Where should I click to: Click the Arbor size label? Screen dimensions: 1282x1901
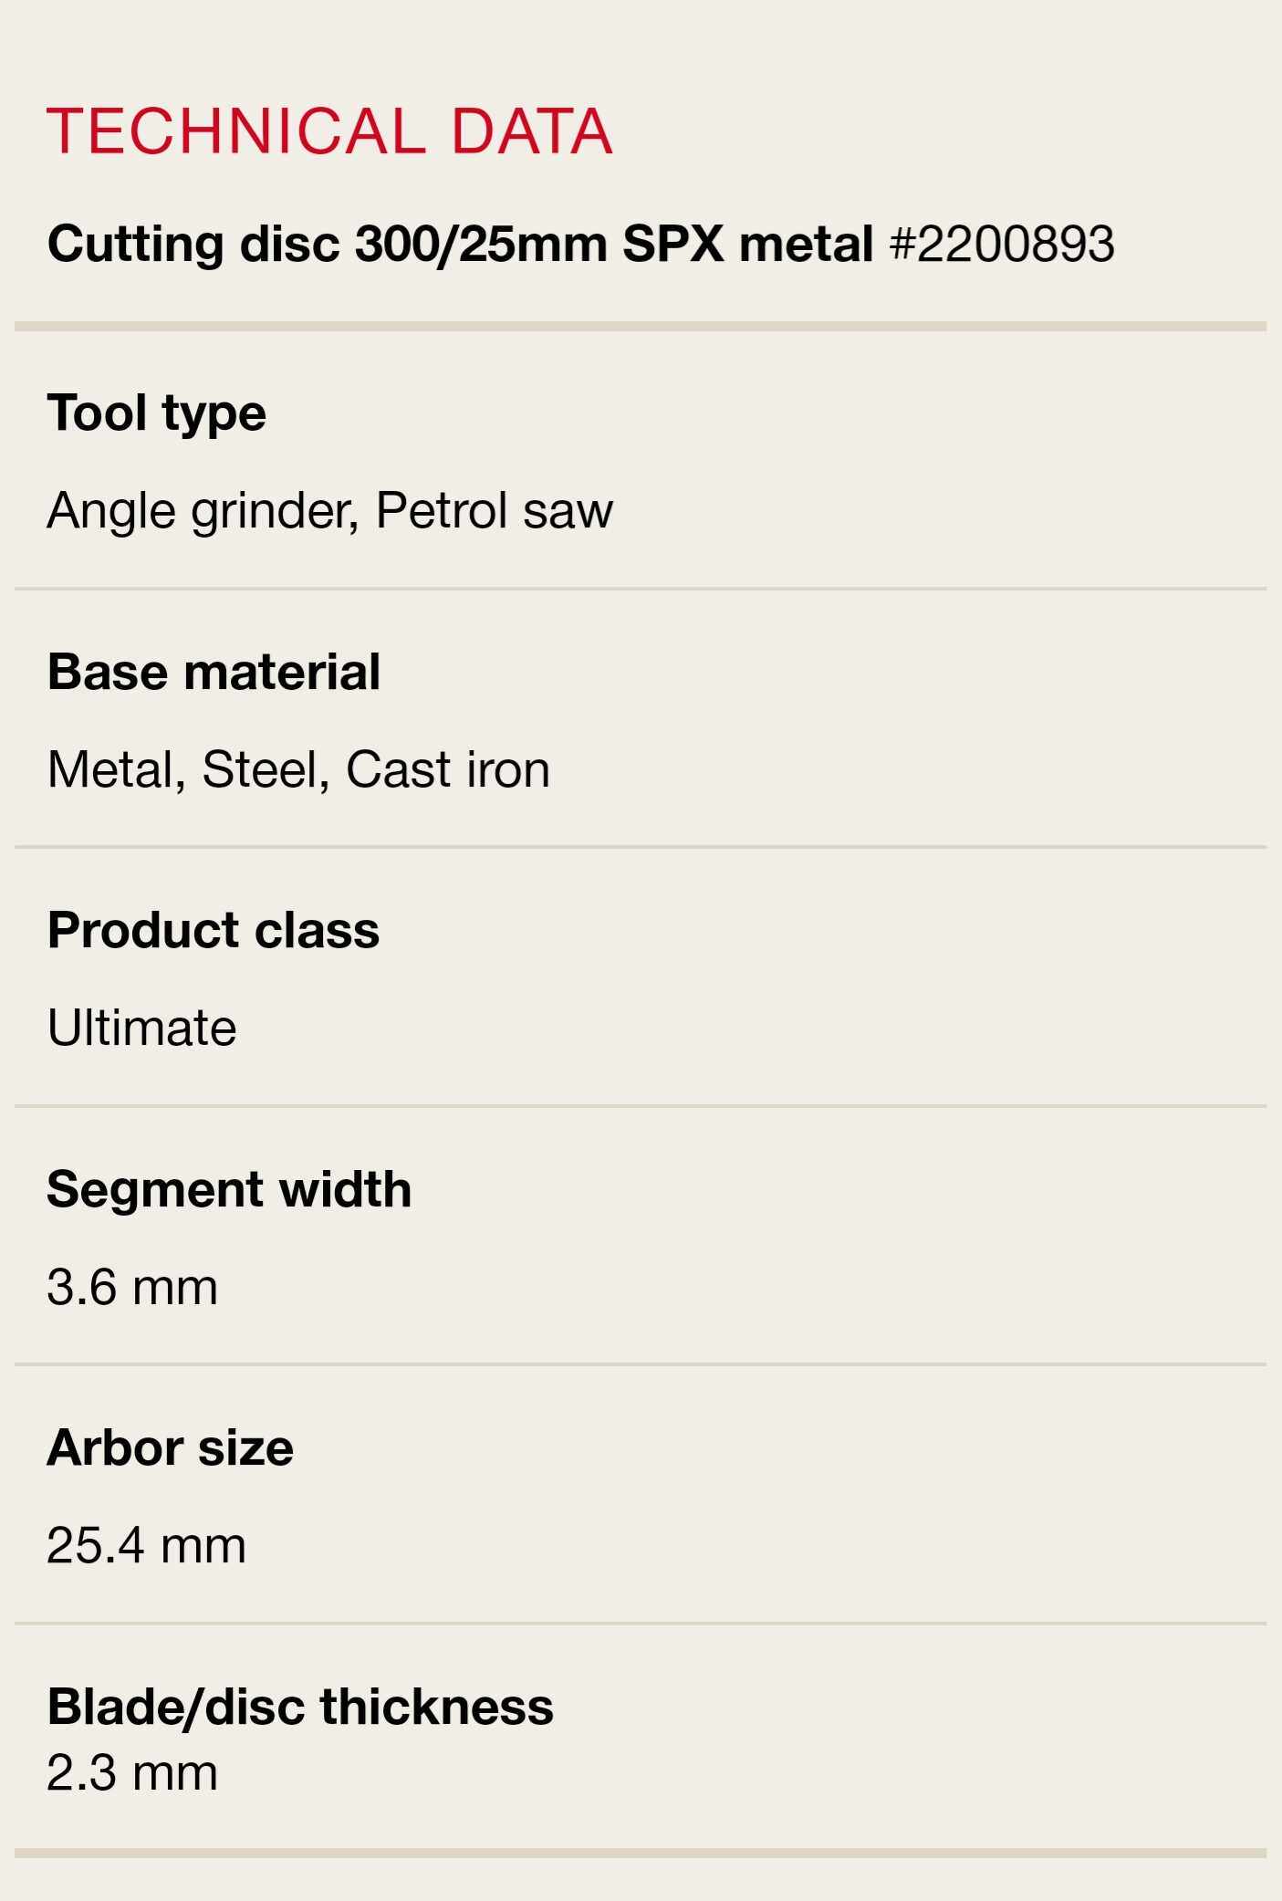[x=170, y=1447]
